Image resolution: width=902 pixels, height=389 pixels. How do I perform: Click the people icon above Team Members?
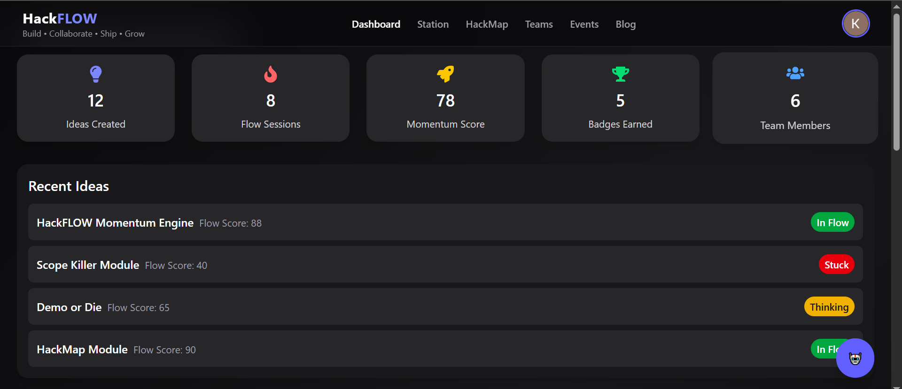[x=795, y=73]
